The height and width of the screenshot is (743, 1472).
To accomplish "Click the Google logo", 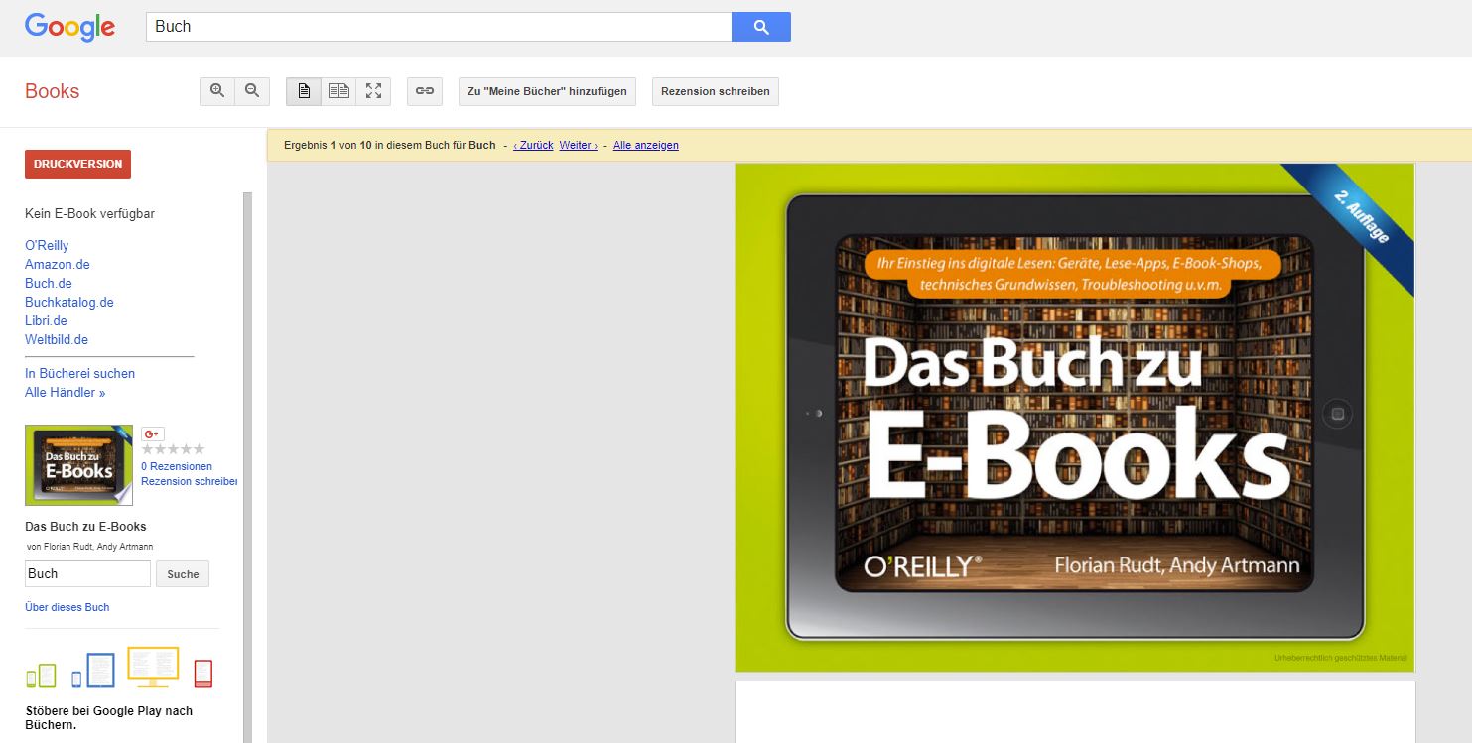I will [x=69, y=27].
